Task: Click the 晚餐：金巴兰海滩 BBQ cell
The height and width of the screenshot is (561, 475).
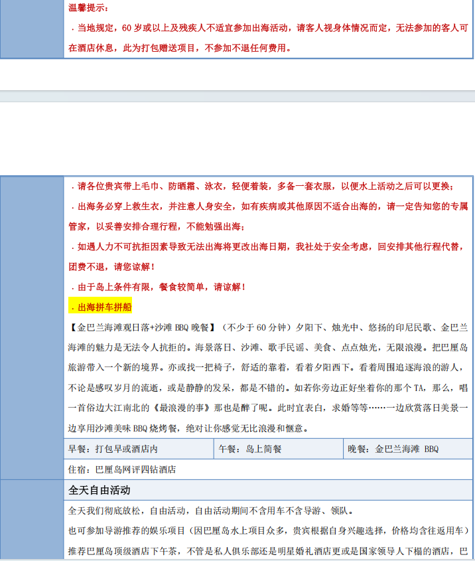Action: 408,449
